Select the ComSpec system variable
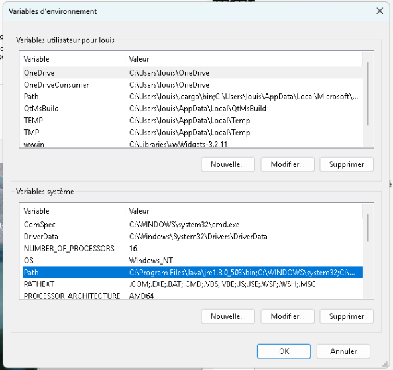 click(192, 225)
